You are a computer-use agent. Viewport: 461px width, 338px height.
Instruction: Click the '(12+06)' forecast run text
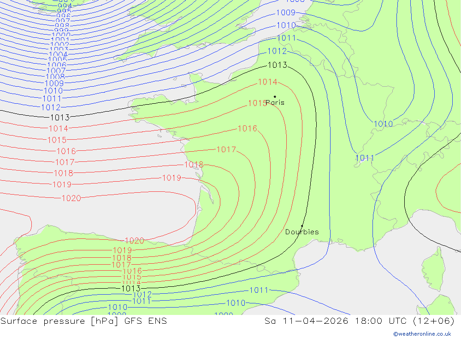point(434,321)
